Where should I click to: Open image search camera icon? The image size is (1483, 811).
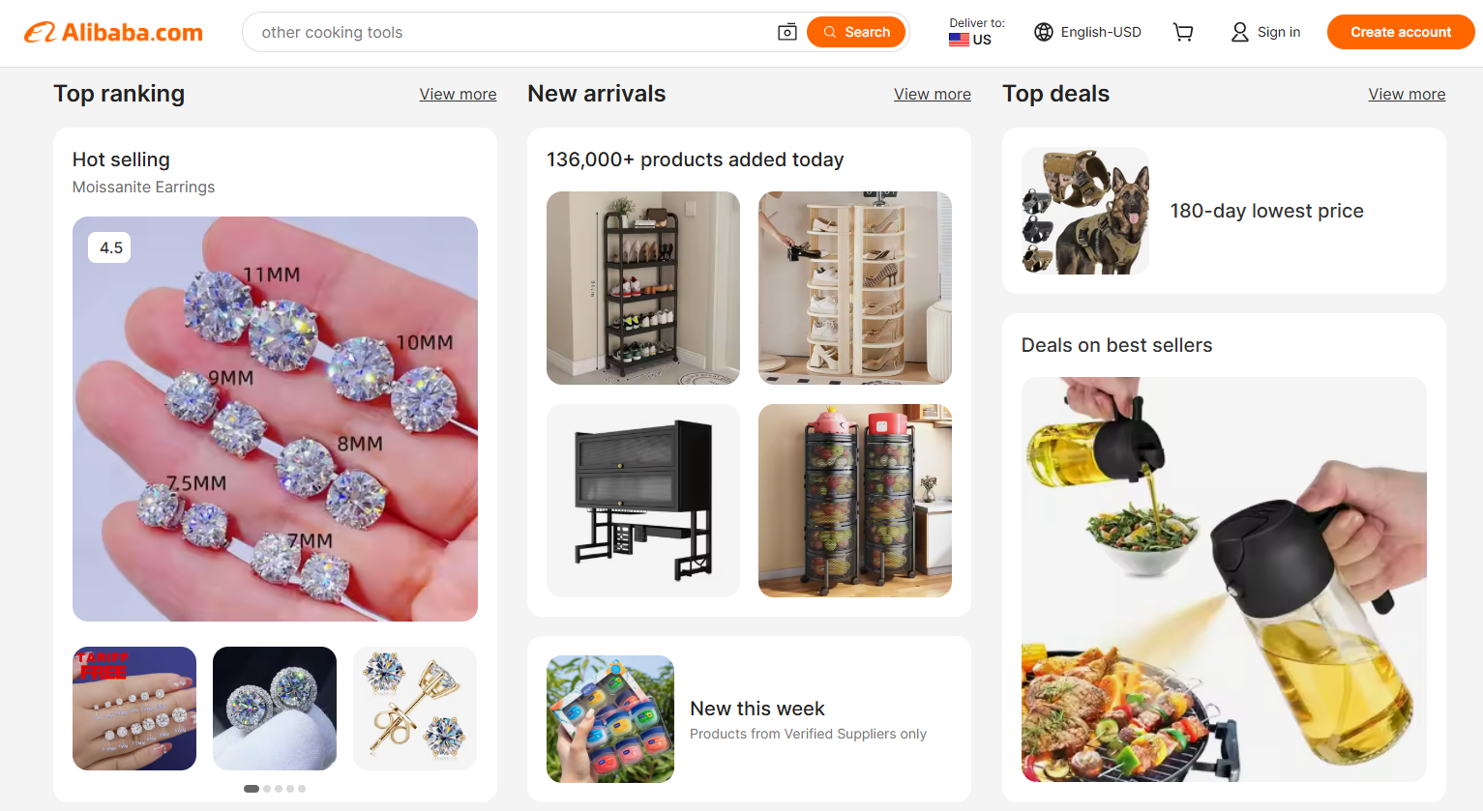point(787,32)
